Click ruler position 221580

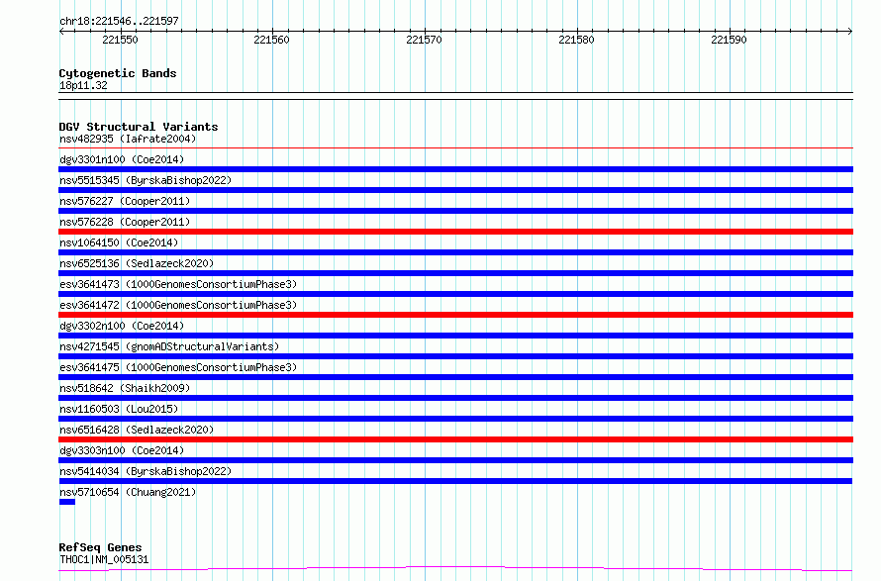576,40
